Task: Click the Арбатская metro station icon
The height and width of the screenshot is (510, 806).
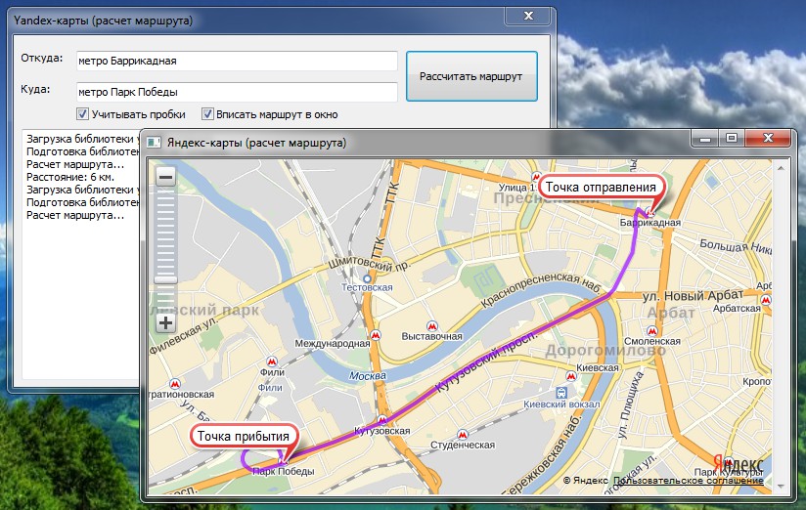Action: pos(766,299)
